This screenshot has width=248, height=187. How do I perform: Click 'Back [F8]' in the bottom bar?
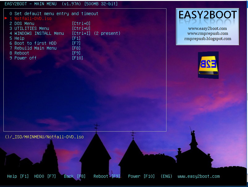point(75,176)
